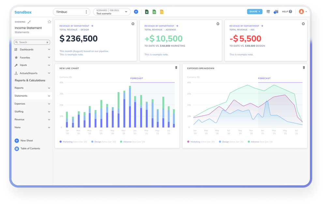Click the Reports & Calculations heading
Screen dimensions: 326x206
[x=30, y=80]
